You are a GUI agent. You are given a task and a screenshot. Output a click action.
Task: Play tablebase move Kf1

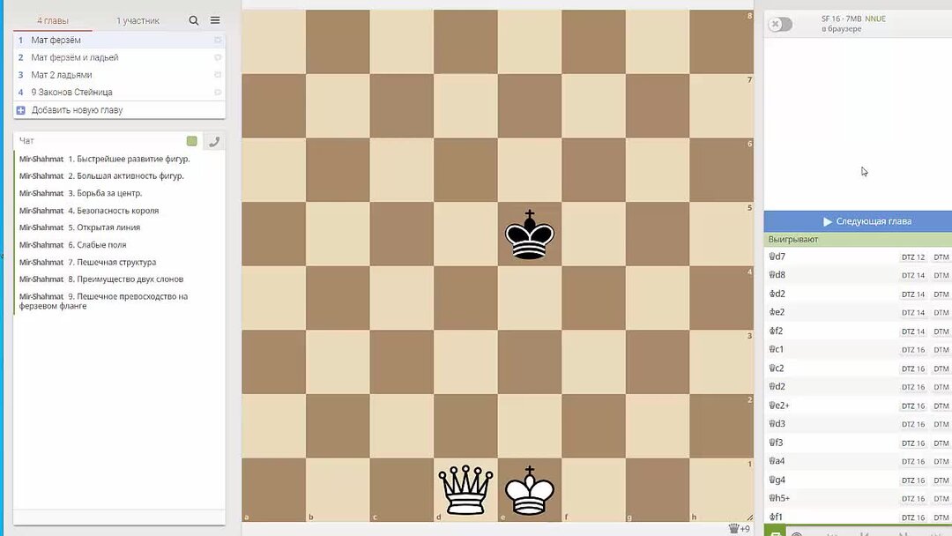(x=858, y=517)
